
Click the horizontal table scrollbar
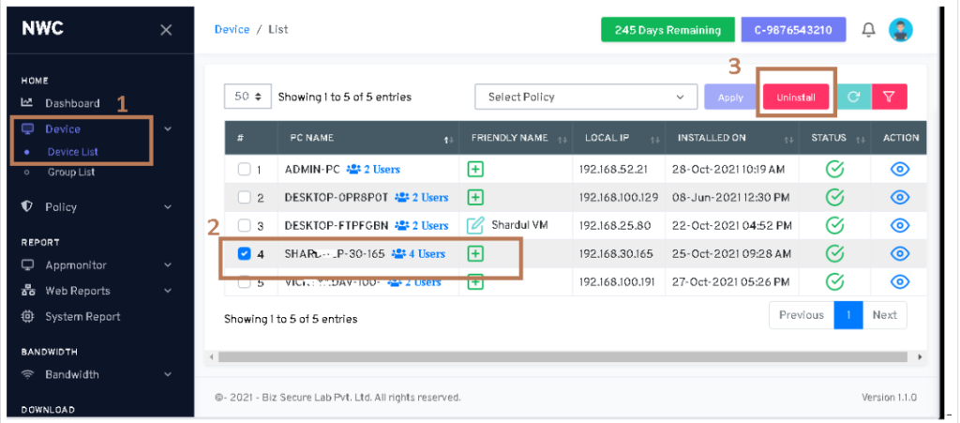tap(562, 356)
